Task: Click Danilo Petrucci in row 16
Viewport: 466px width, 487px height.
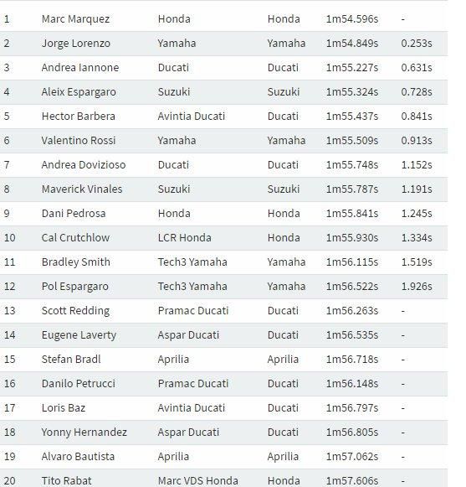Action: click(78, 384)
